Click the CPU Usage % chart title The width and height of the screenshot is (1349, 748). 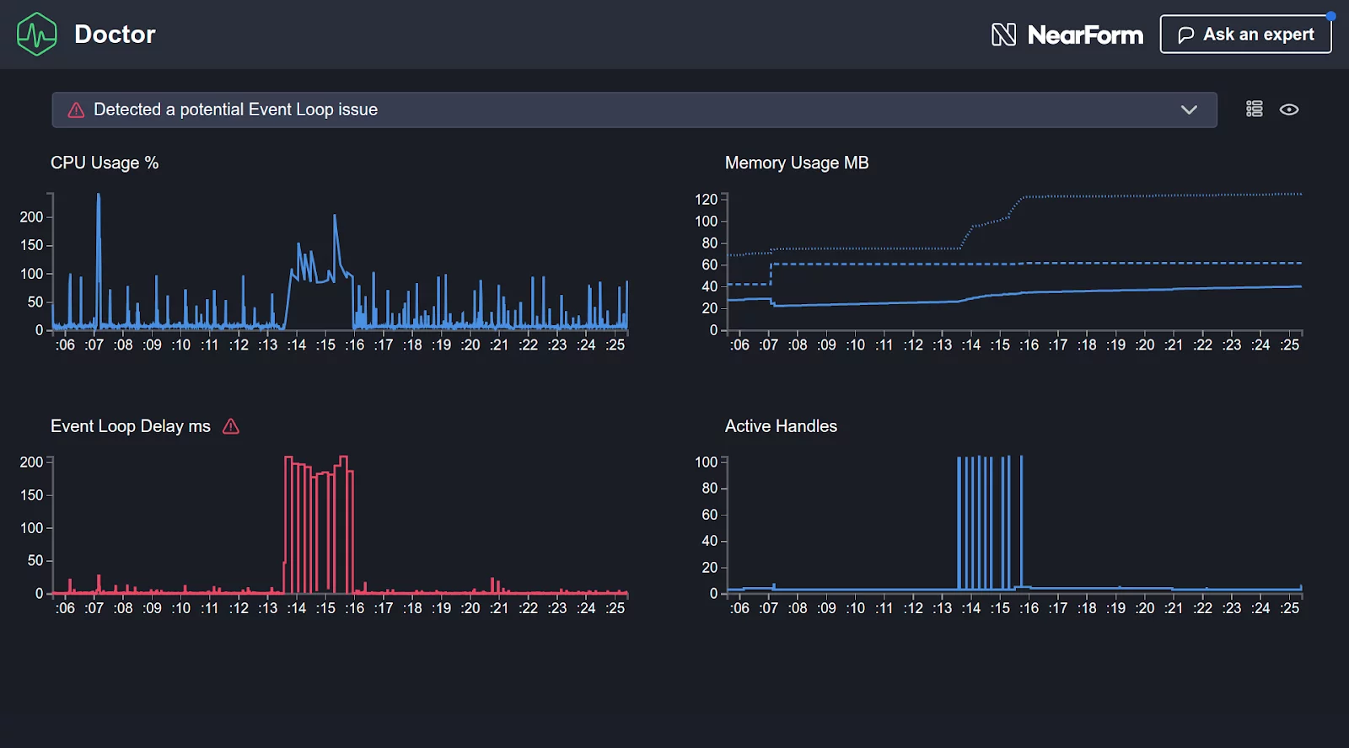tap(105, 163)
